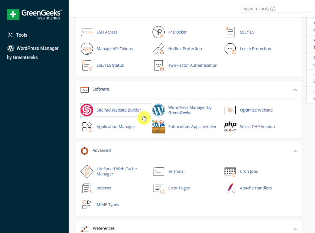Click the SSL/TLS certificate icon
The width and height of the screenshot is (315, 233).
click(x=230, y=32)
